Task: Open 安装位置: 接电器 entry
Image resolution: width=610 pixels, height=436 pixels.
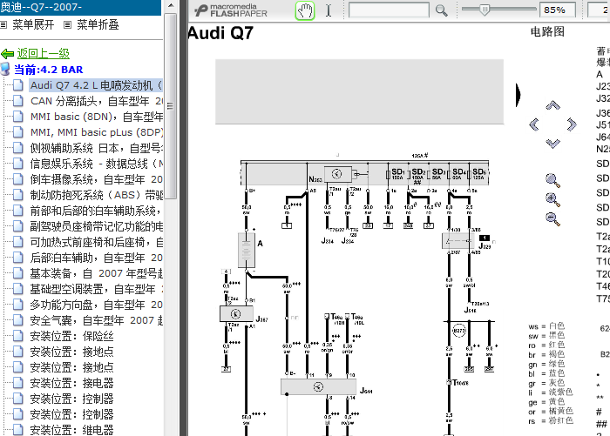Action: point(72,383)
